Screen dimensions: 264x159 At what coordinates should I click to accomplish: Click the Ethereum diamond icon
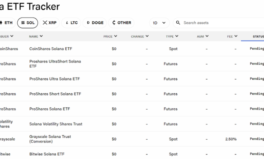[1, 23]
